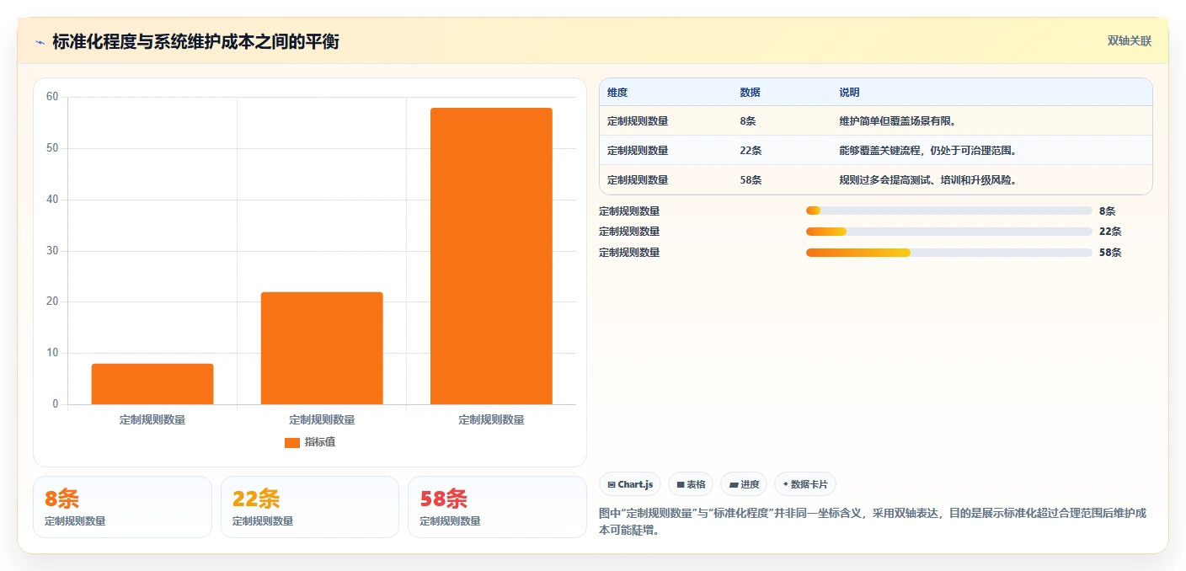The width and height of the screenshot is (1186, 571).
Task: Click 定制规则数量 in the table's 58条 row
Action: (638, 180)
